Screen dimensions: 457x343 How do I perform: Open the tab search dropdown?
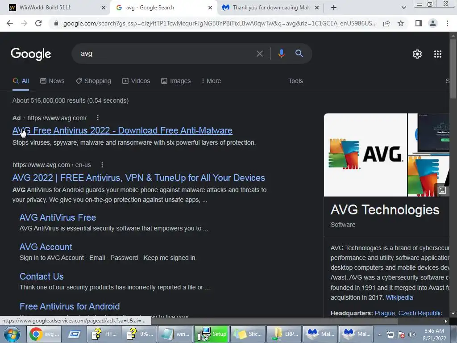click(403, 8)
